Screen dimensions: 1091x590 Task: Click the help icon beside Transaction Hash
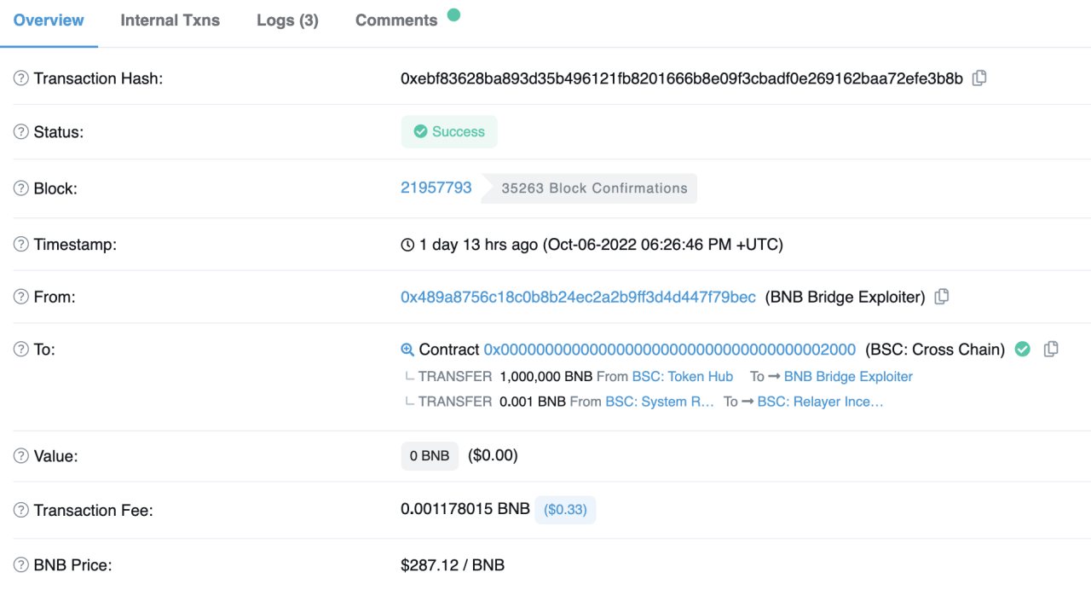[21, 78]
